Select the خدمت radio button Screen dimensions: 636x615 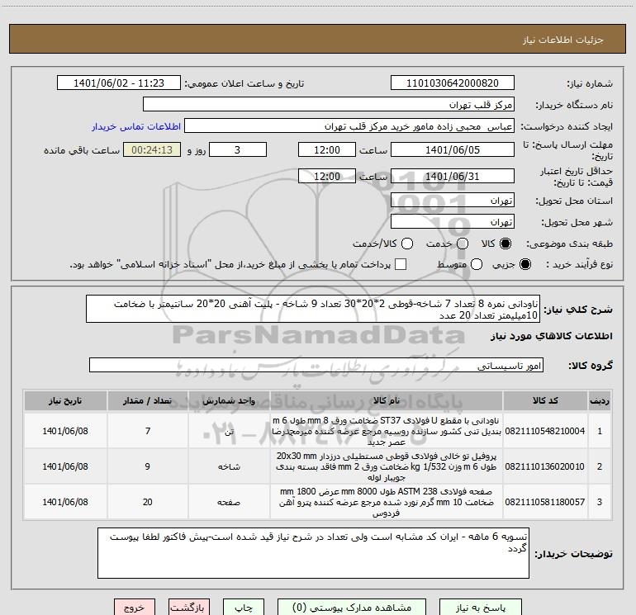[x=463, y=244]
